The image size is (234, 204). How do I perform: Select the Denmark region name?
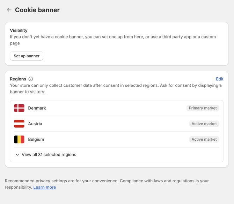click(x=37, y=108)
